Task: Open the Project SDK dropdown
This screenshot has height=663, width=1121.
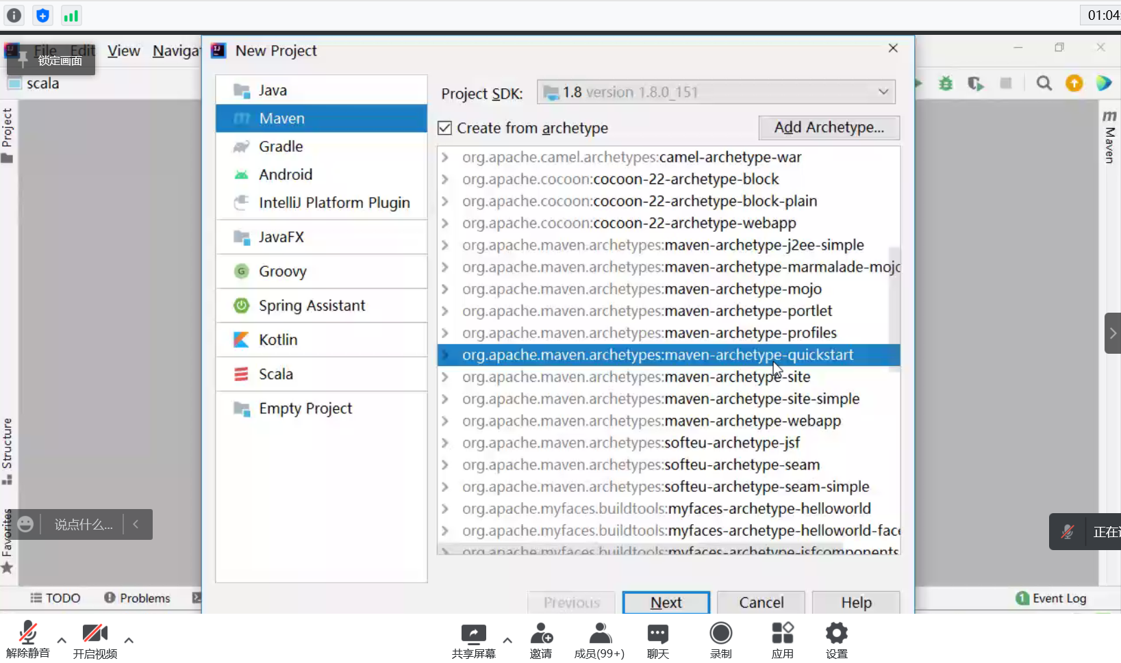Action: (716, 92)
